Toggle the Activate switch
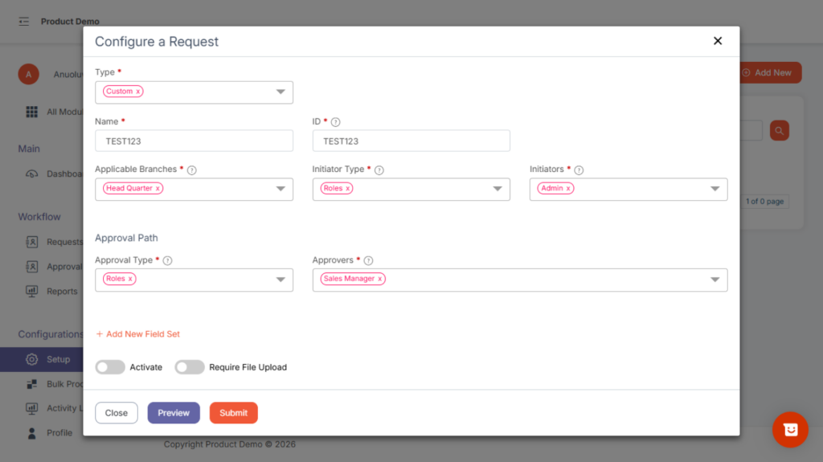Viewport: 823px width, 462px height. click(110, 367)
